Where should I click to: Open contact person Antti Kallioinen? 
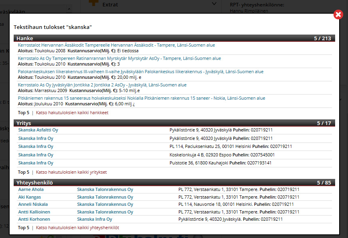[34, 212]
